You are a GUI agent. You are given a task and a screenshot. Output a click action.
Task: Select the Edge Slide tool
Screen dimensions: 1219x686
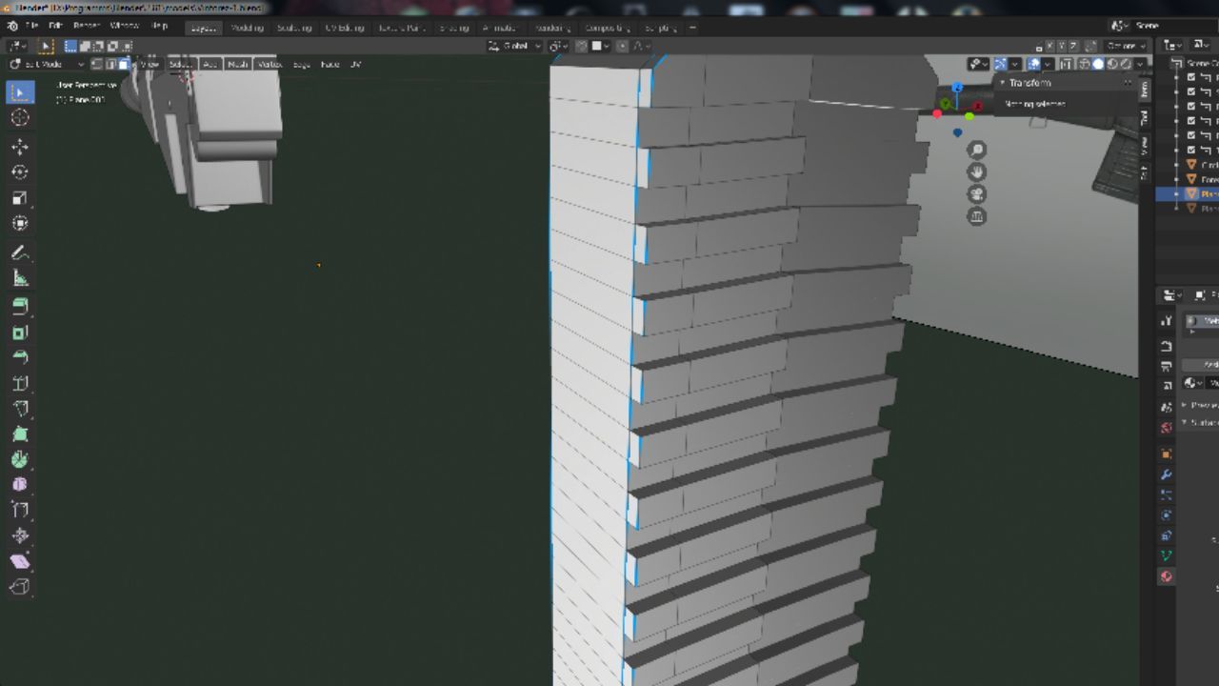pos(20,511)
